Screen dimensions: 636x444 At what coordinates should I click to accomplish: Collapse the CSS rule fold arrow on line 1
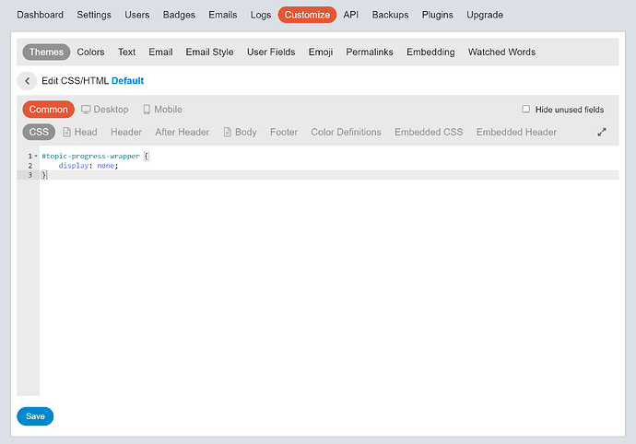click(36, 156)
